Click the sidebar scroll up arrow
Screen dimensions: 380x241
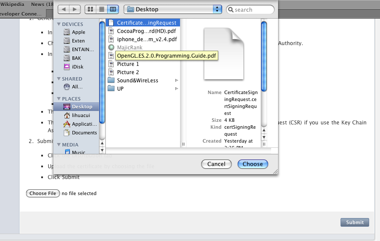point(102,143)
